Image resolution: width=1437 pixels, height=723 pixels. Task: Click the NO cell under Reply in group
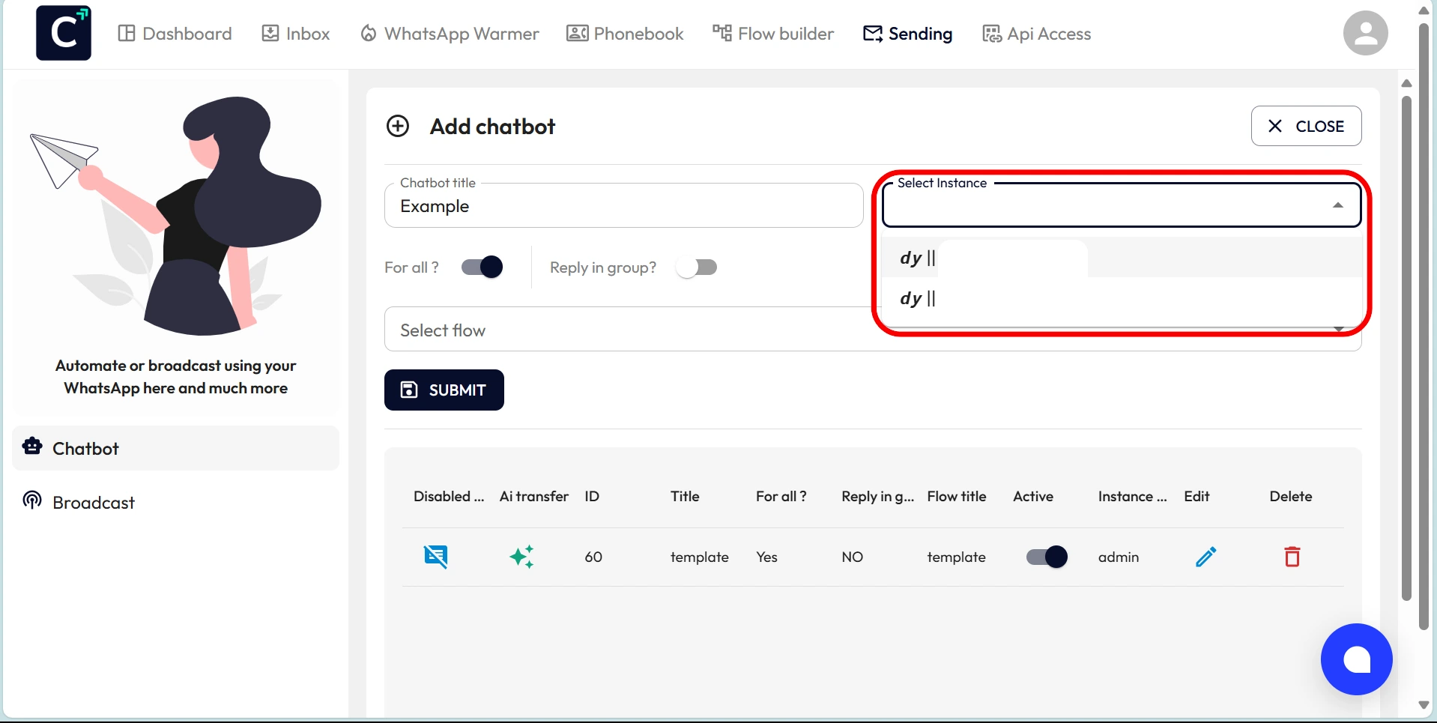(853, 557)
